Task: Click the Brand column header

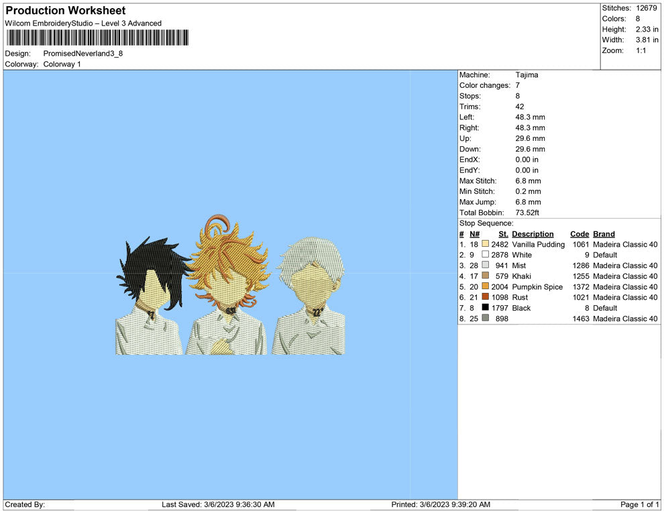Action: tap(604, 233)
